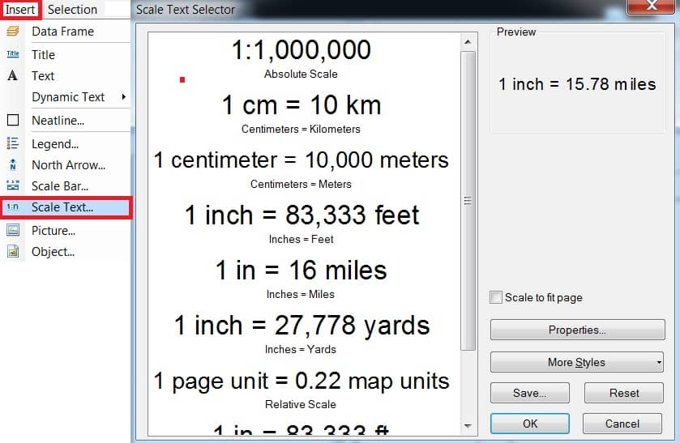This screenshot has height=443, width=680.
Task: Click the Cancel button
Action: click(622, 424)
